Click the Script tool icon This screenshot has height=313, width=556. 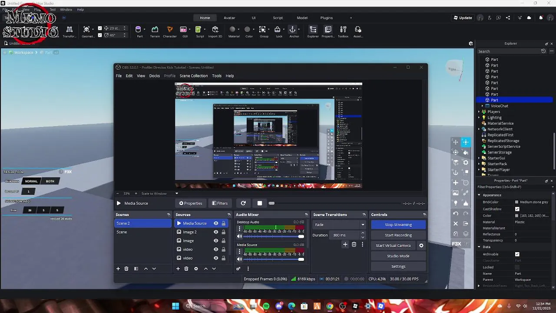pos(199,31)
